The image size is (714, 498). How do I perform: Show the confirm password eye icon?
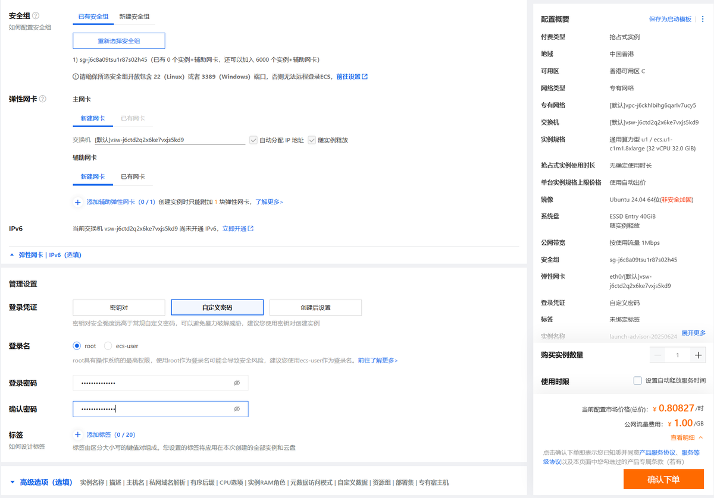237,409
